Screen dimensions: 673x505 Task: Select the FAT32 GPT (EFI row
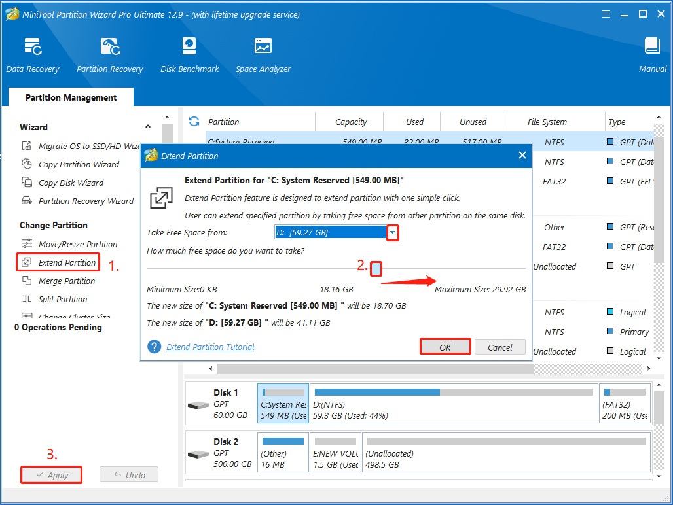pos(593,181)
